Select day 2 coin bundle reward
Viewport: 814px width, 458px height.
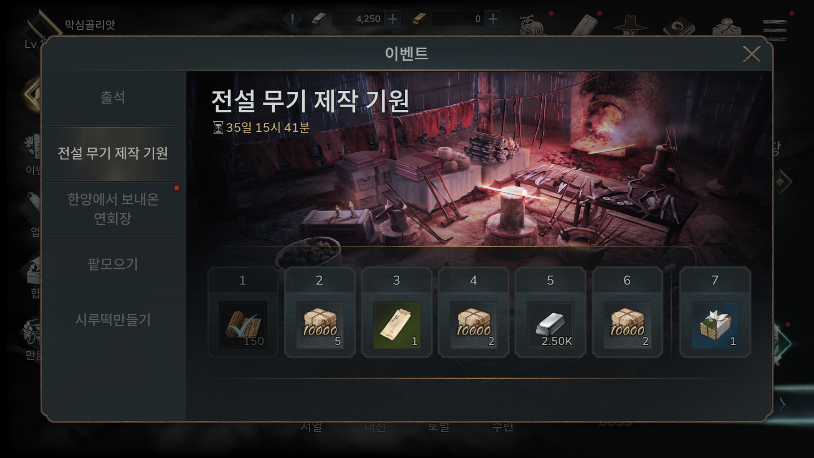point(320,325)
